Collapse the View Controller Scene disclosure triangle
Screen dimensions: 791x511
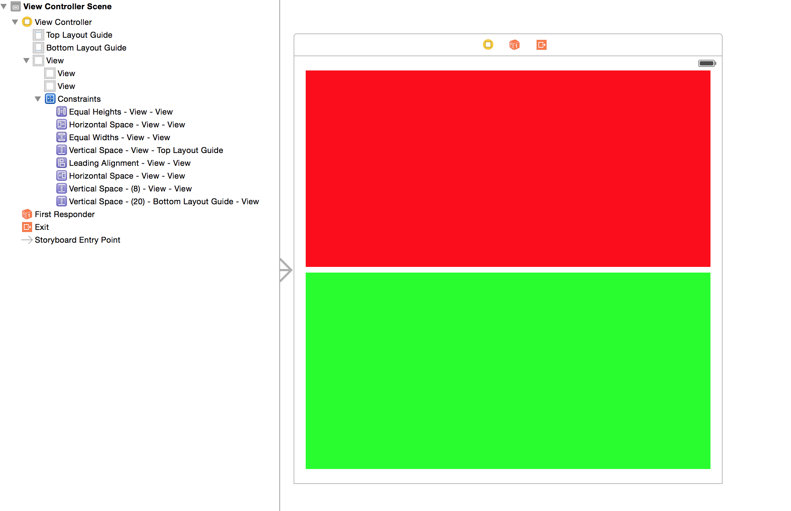(x=4, y=6)
